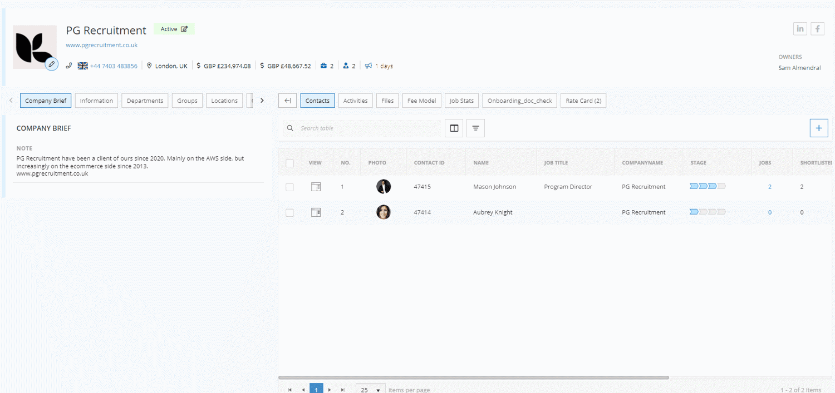Viewport: 835px width, 393px height.
Task: Click the edit status icon beside Active
Action: coord(184,29)
